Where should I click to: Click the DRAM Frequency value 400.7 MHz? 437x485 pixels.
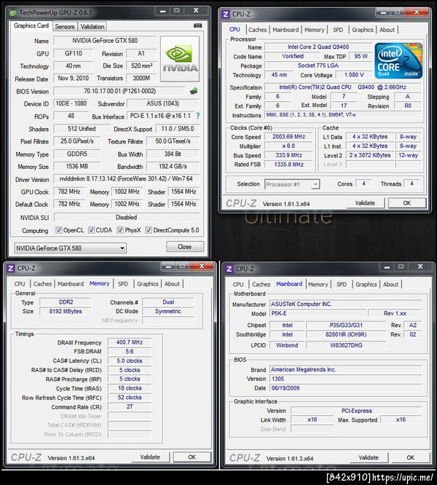[130, 342]
